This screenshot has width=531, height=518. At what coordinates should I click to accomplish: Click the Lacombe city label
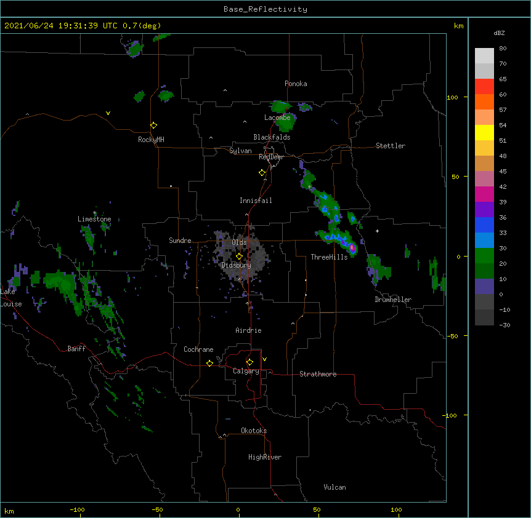[277, 118]
